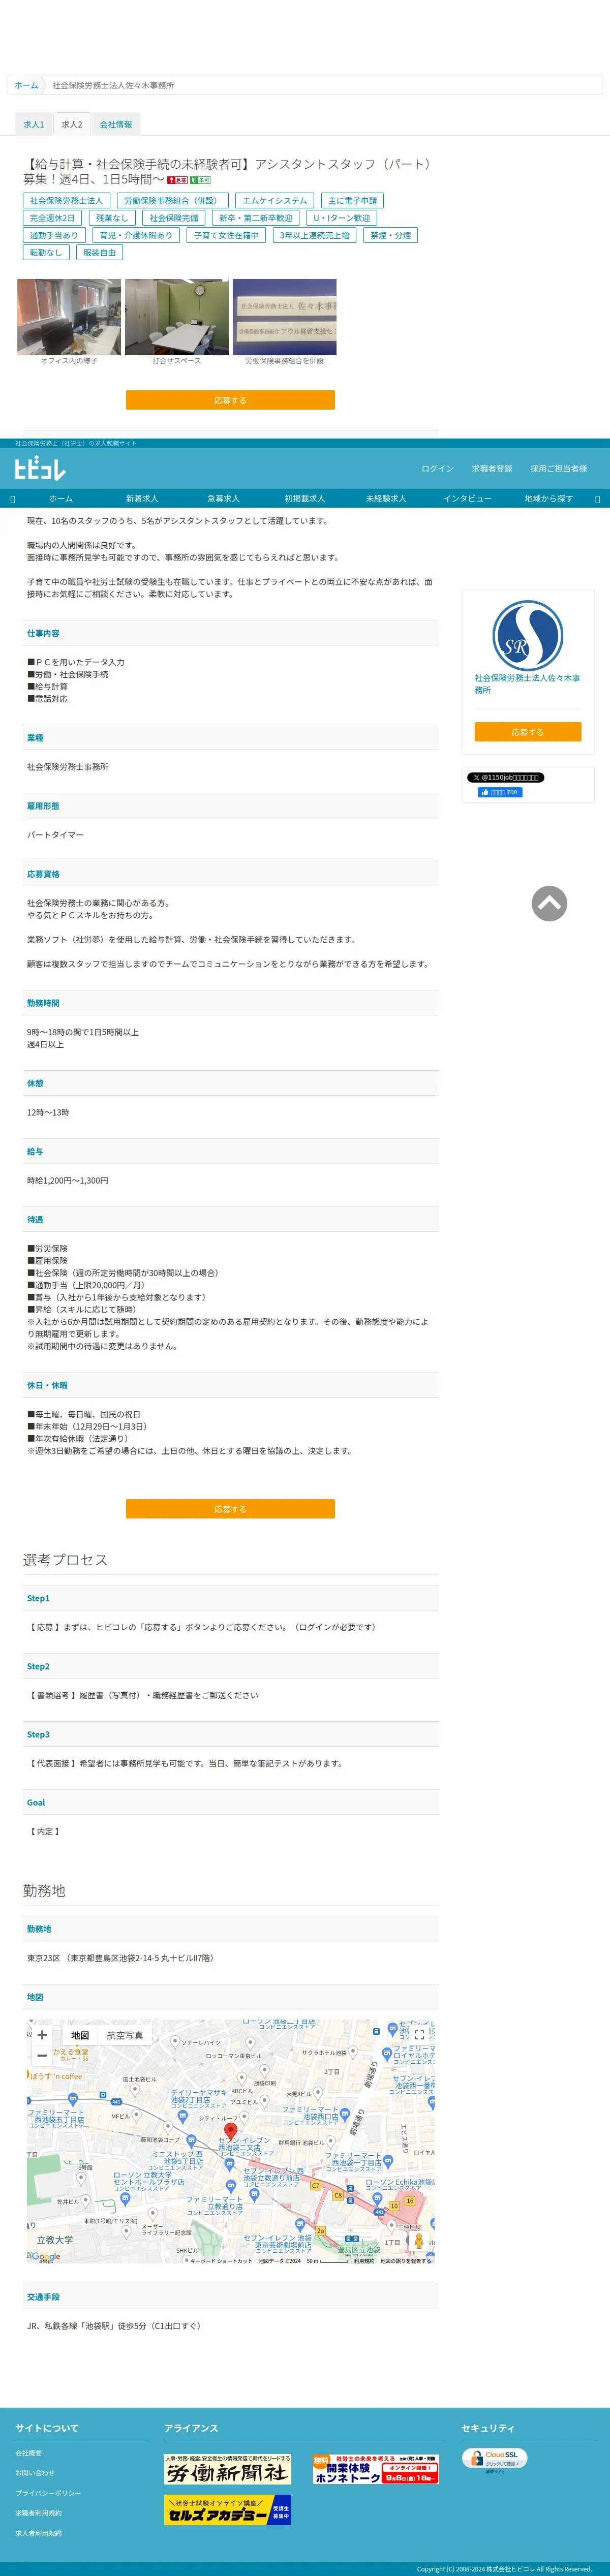Open the インタビュー navigation item

coord(467,499)
